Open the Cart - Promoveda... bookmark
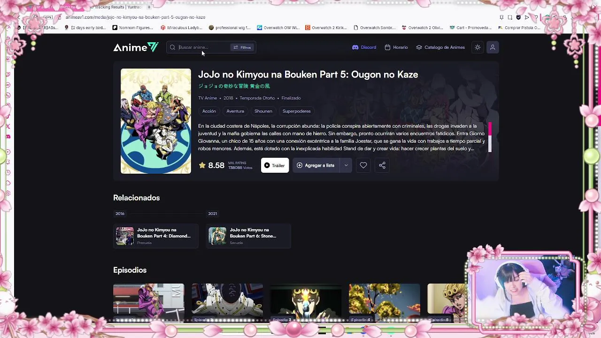Screen dimensions: 601x338 point(470,28)
